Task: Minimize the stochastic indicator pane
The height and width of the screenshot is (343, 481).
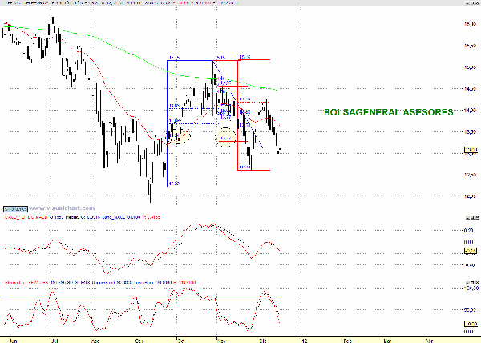Action: click(x=468, y=283)
